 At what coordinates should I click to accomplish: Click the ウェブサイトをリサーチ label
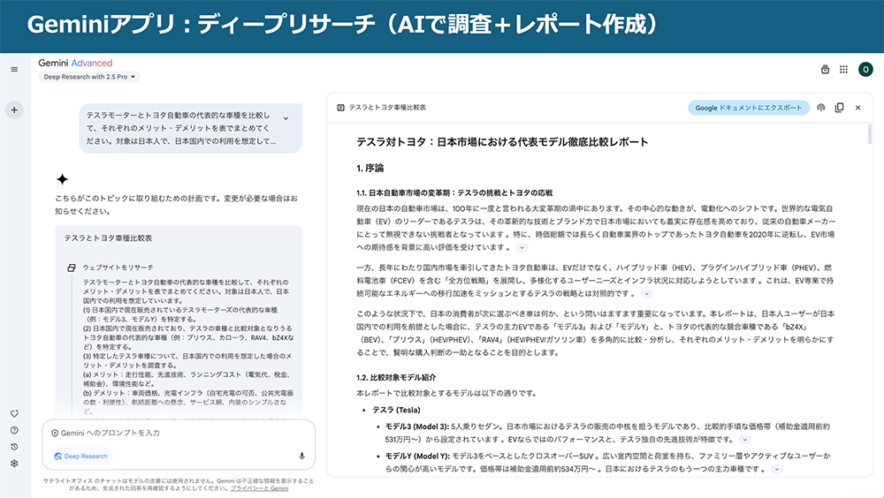(118, 268)
